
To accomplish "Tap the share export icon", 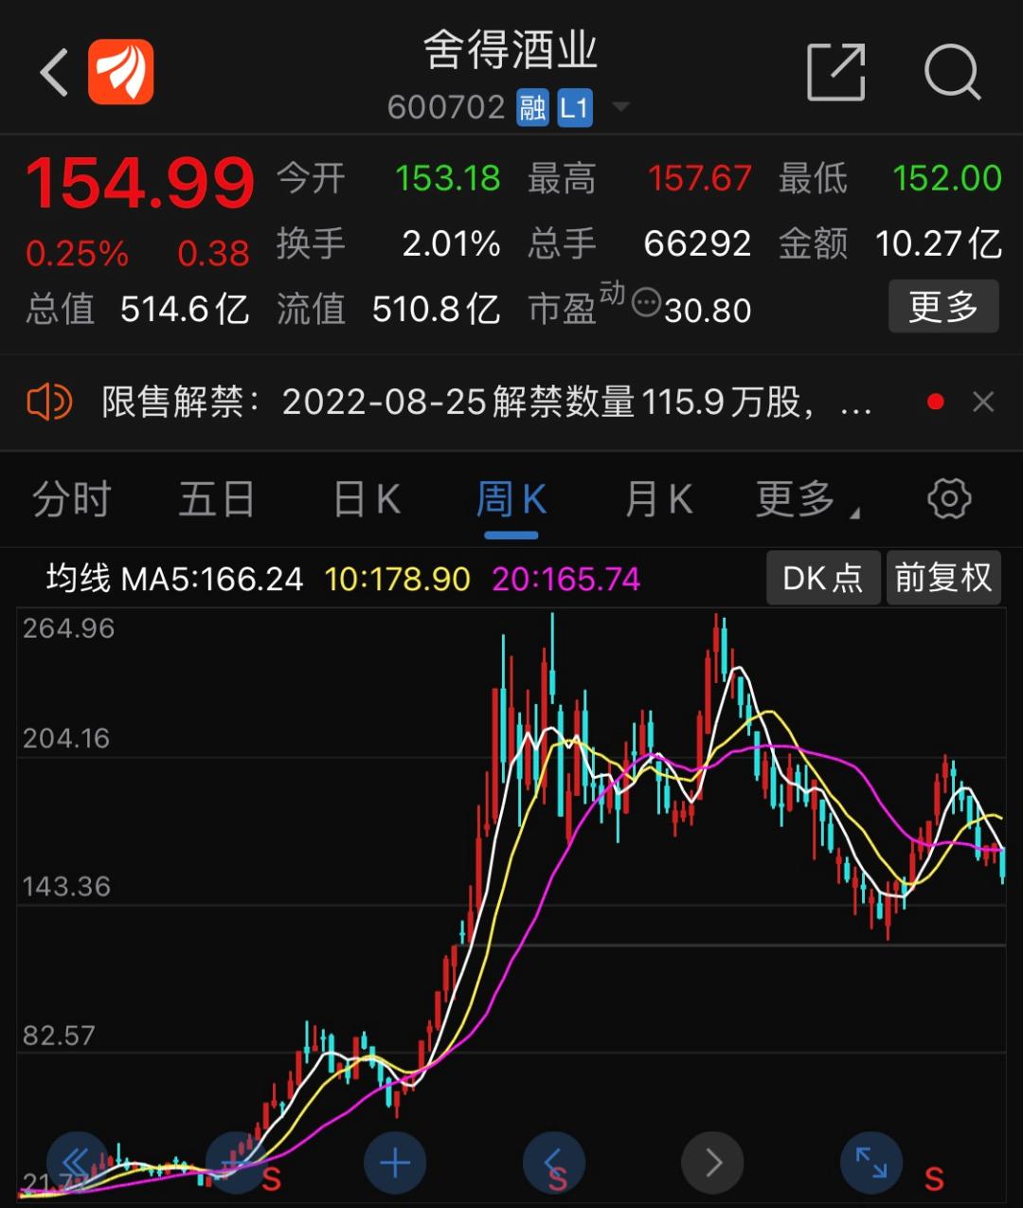I will [x=836, y=72].
